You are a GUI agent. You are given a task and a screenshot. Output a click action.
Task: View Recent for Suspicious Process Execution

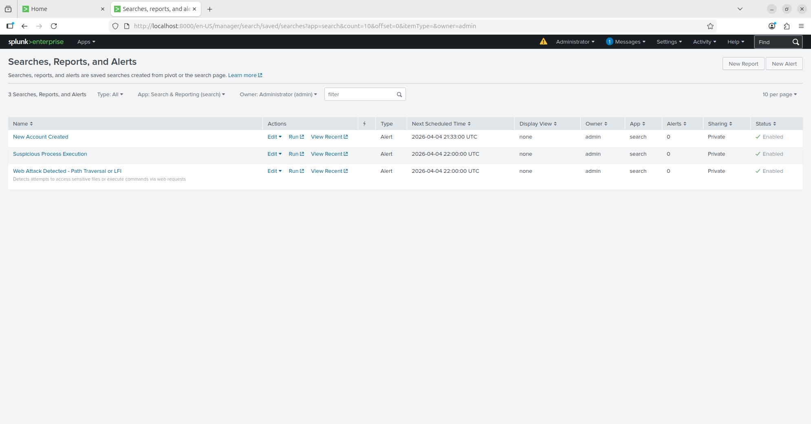coord(329,154)
